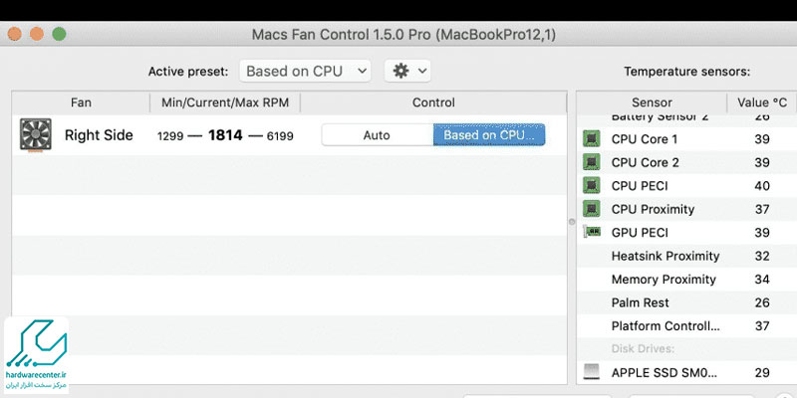The width and height of the screenshot is (797, 398).
Task: Click the APPLE SSD drive icon
Action: 591,372
